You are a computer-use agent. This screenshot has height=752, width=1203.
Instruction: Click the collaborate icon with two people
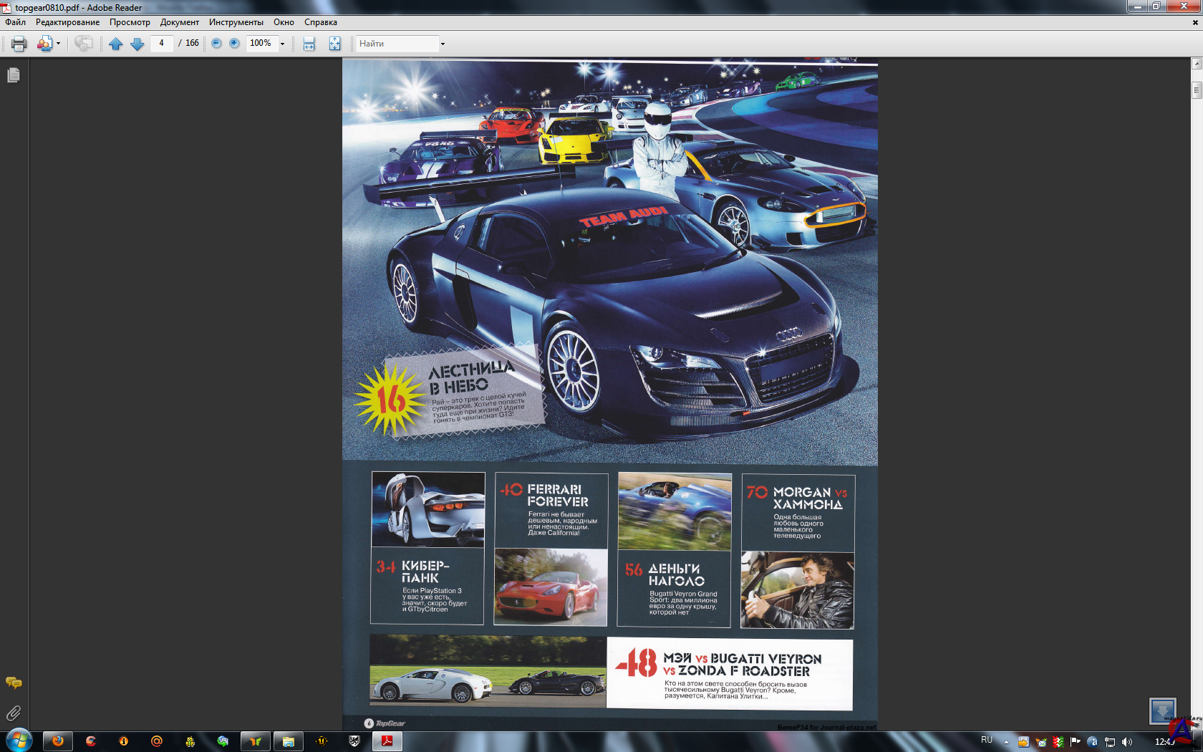click(44, 44)
